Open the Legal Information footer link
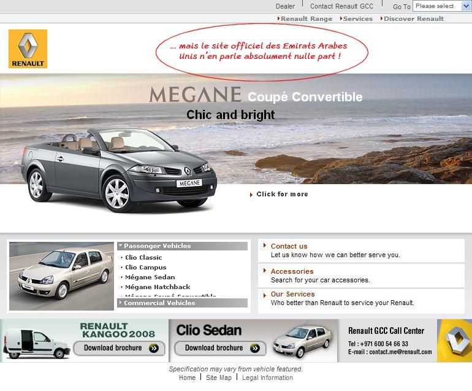This screenshot has width=472, height=391. click(x=267, y=377)
